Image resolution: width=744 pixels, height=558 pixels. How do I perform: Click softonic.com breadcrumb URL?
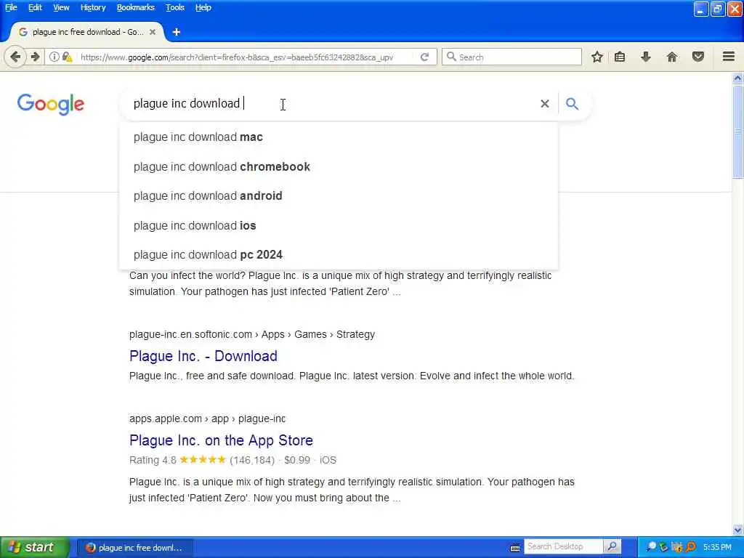pos(252,334)
